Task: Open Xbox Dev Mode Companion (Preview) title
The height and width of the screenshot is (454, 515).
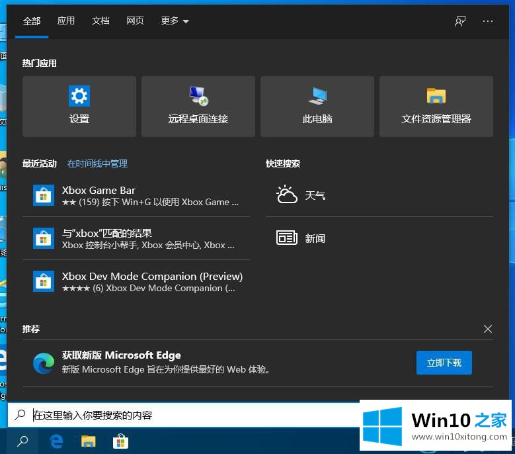Action: click(x=153, y=277)
